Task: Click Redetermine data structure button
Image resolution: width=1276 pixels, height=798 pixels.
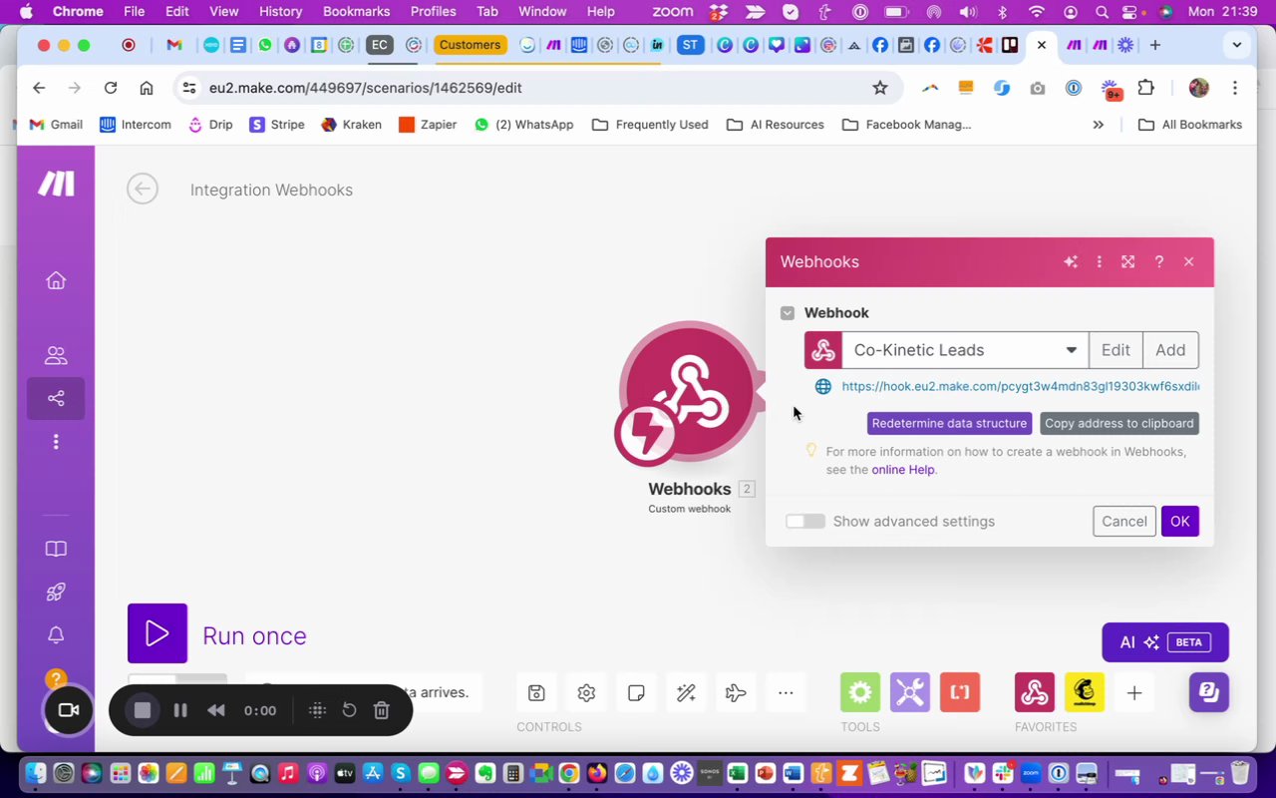Action: click(x=949, y=423)
